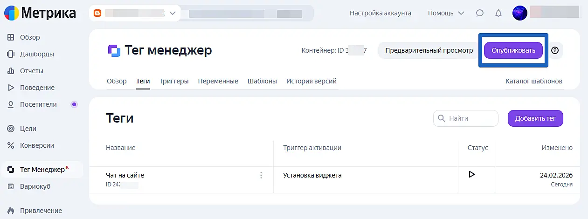Click the Метрика logo
This screenshot has height=219, width=588.
pyautogui.click(x=41, y=13)
